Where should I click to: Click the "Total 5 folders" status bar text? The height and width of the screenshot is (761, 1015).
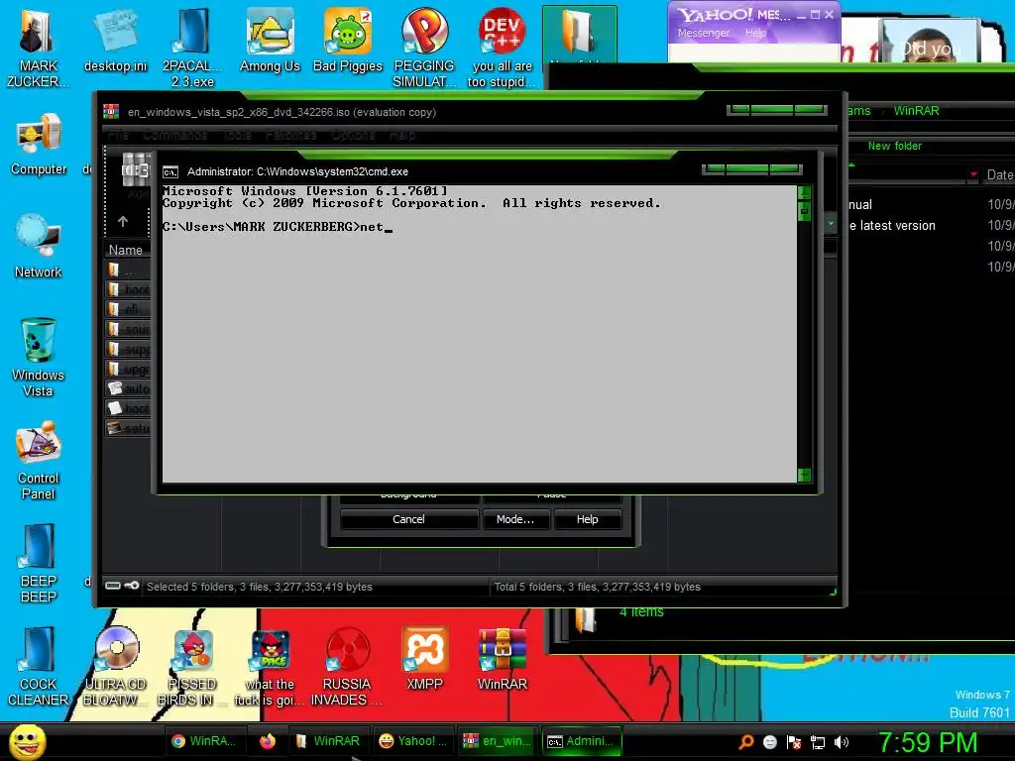click(x=597, y=587)
